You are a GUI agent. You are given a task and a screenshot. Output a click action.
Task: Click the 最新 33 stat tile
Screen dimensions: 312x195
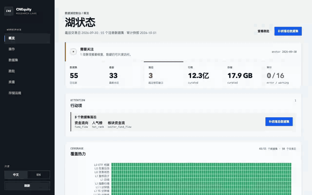(124, 75)
